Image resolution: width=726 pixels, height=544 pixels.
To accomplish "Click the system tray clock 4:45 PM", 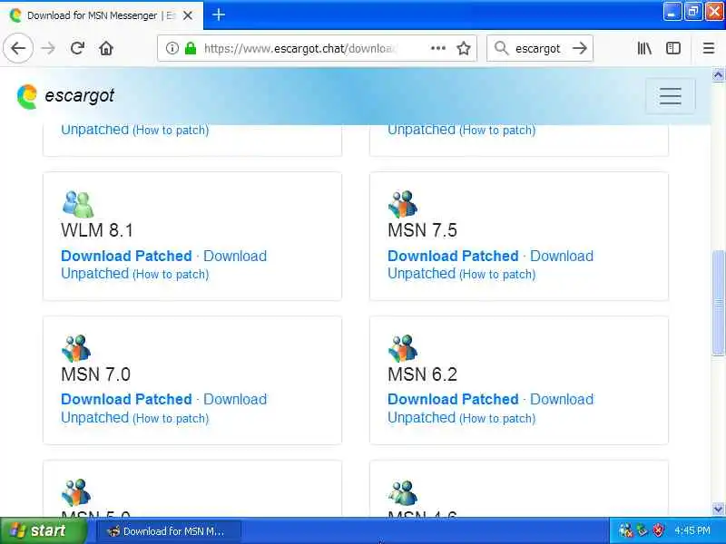I will (x=692, y=530).
